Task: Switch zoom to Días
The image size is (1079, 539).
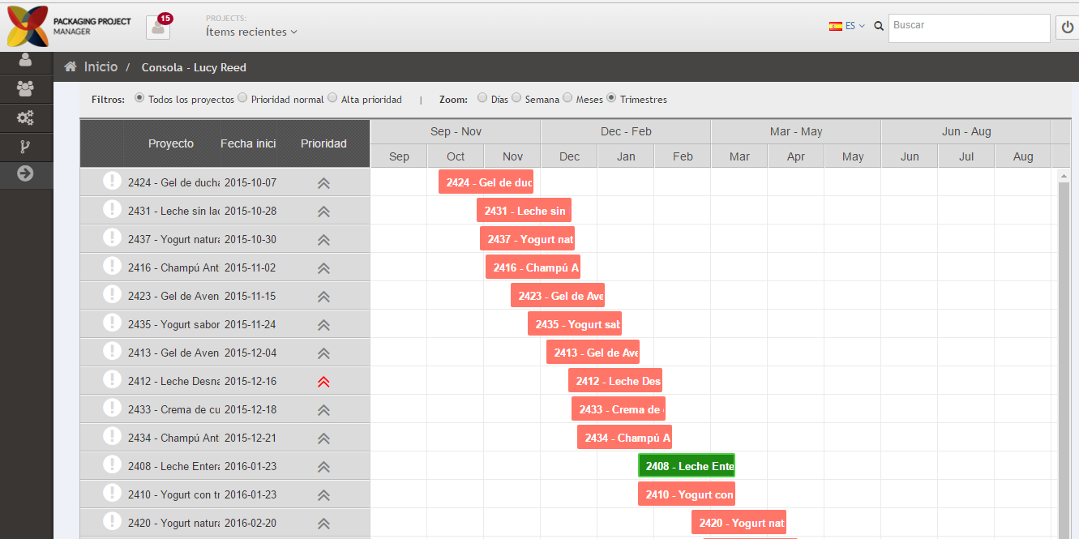Action: click(x=482, y=97)
